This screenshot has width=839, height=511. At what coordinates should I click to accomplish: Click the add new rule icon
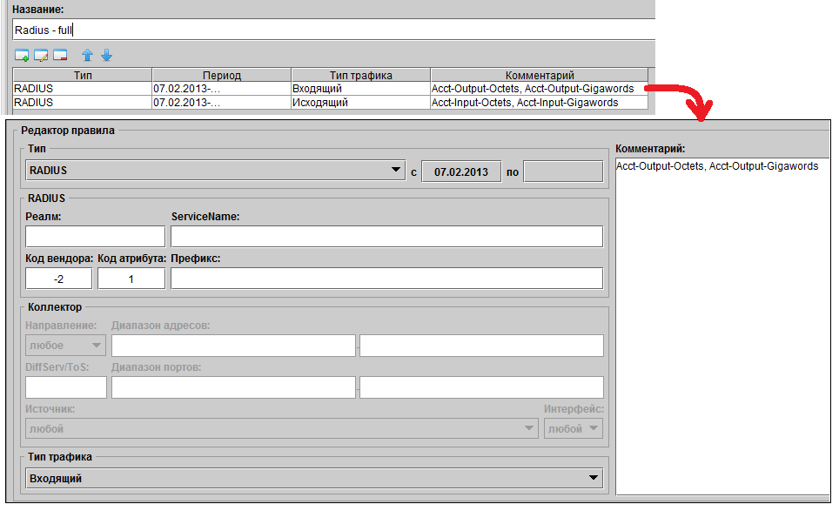click(x=22, y=55)
